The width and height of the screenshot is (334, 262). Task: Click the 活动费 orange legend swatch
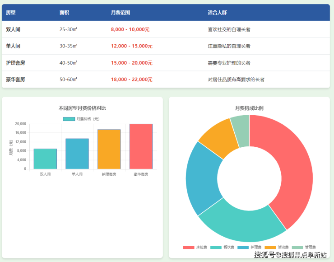coord(270,247)
